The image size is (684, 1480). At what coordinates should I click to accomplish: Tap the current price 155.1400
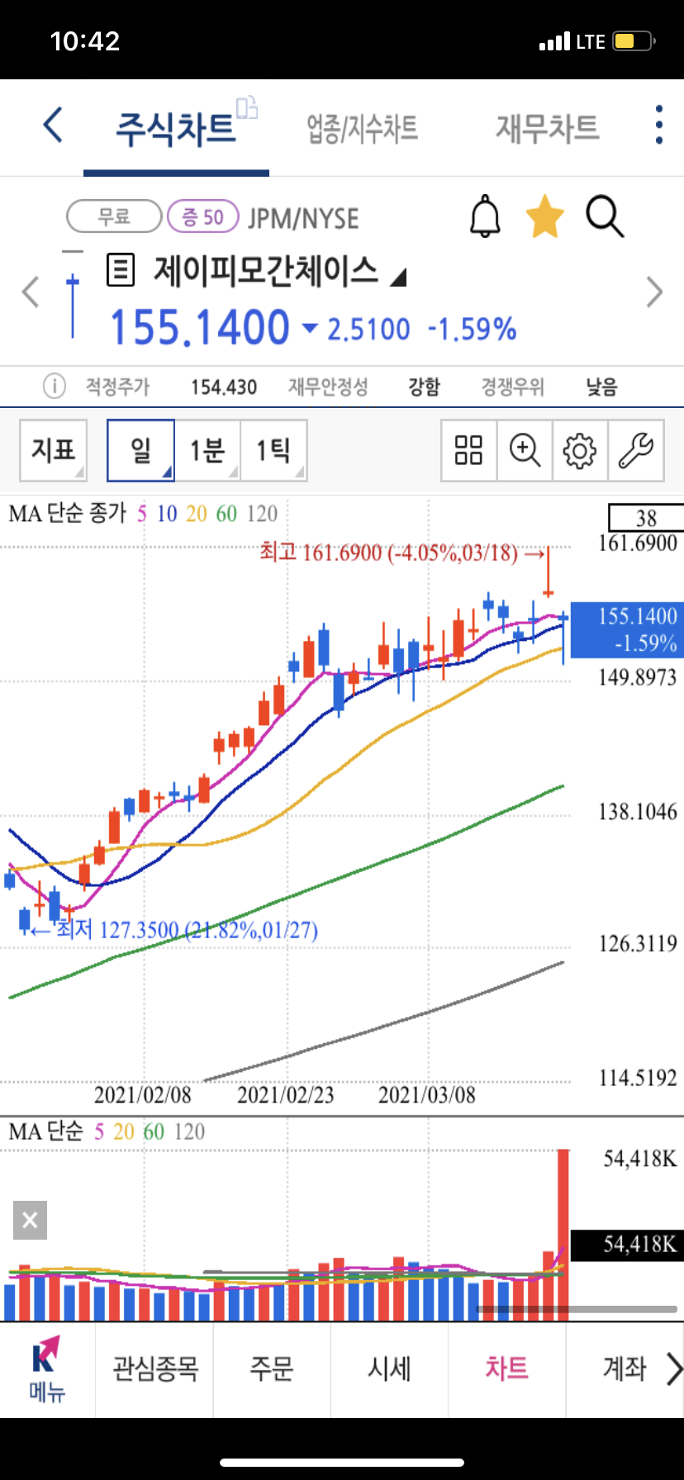pyautogui.click(x=200, y=327)
